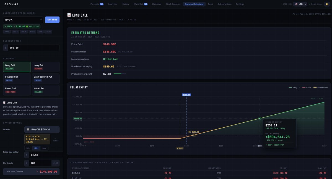This screenshot has height=179, width=332.
Task: Click the x100 multiplier next to Contracts
Action: tap(56, 163)
